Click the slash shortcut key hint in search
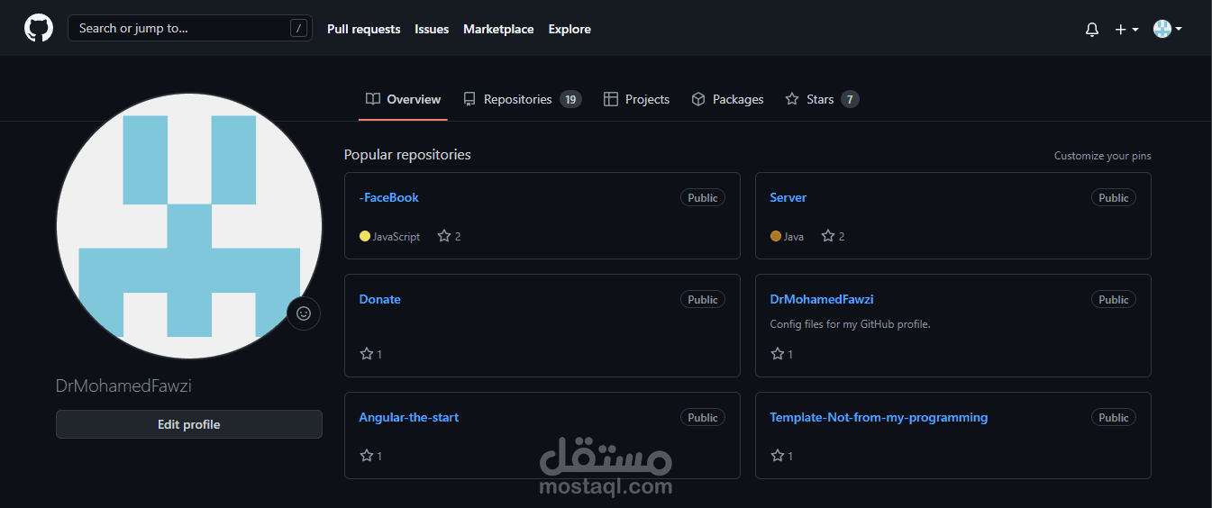Screen dimensions: 1212x508 pyautogui.click(x=298, y=29)
